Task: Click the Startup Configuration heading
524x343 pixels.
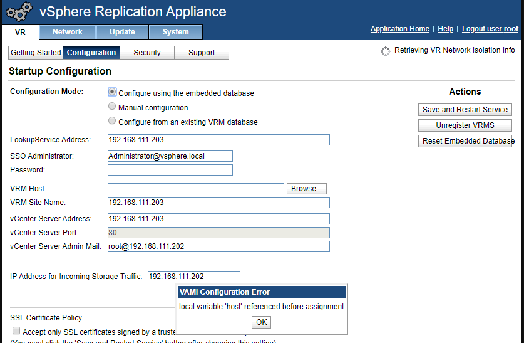Action: click(60, 71)
